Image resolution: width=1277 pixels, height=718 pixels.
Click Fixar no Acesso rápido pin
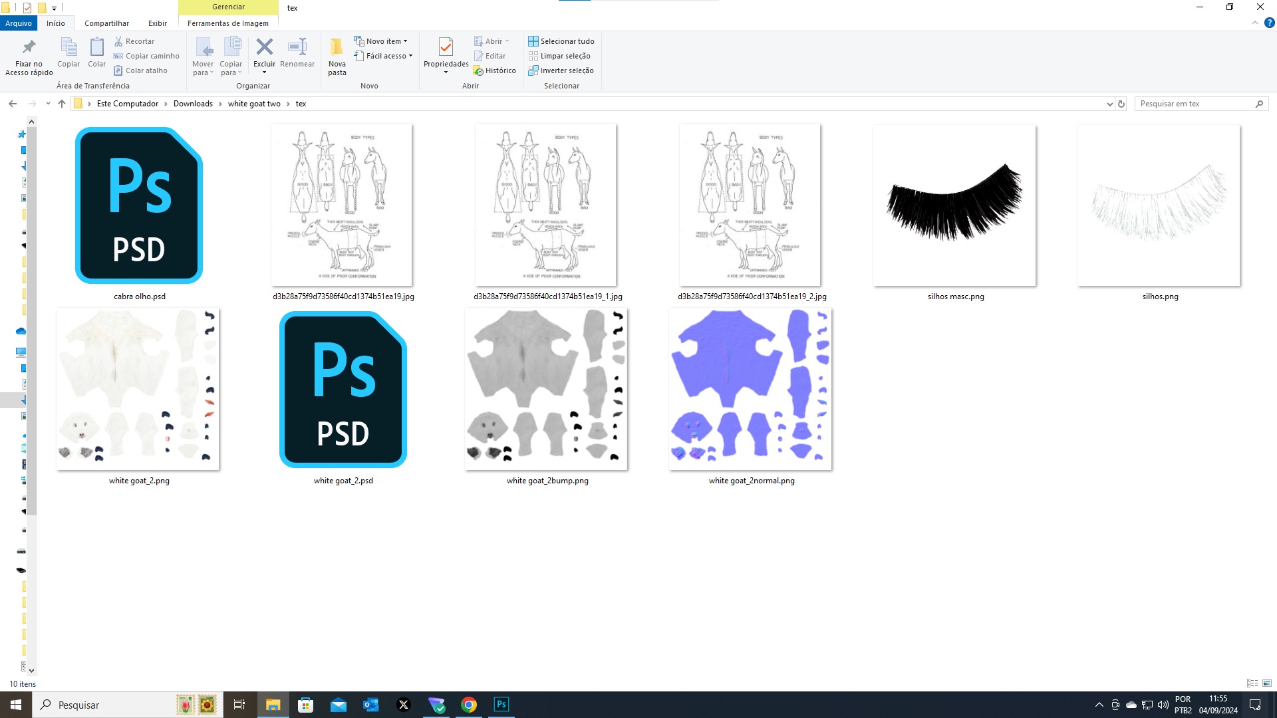click(x=29, y=47)
